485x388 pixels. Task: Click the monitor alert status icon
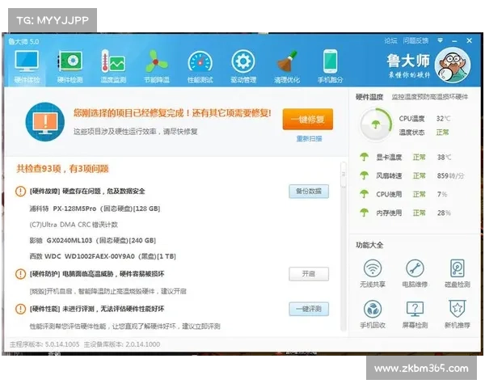(45, 122)
